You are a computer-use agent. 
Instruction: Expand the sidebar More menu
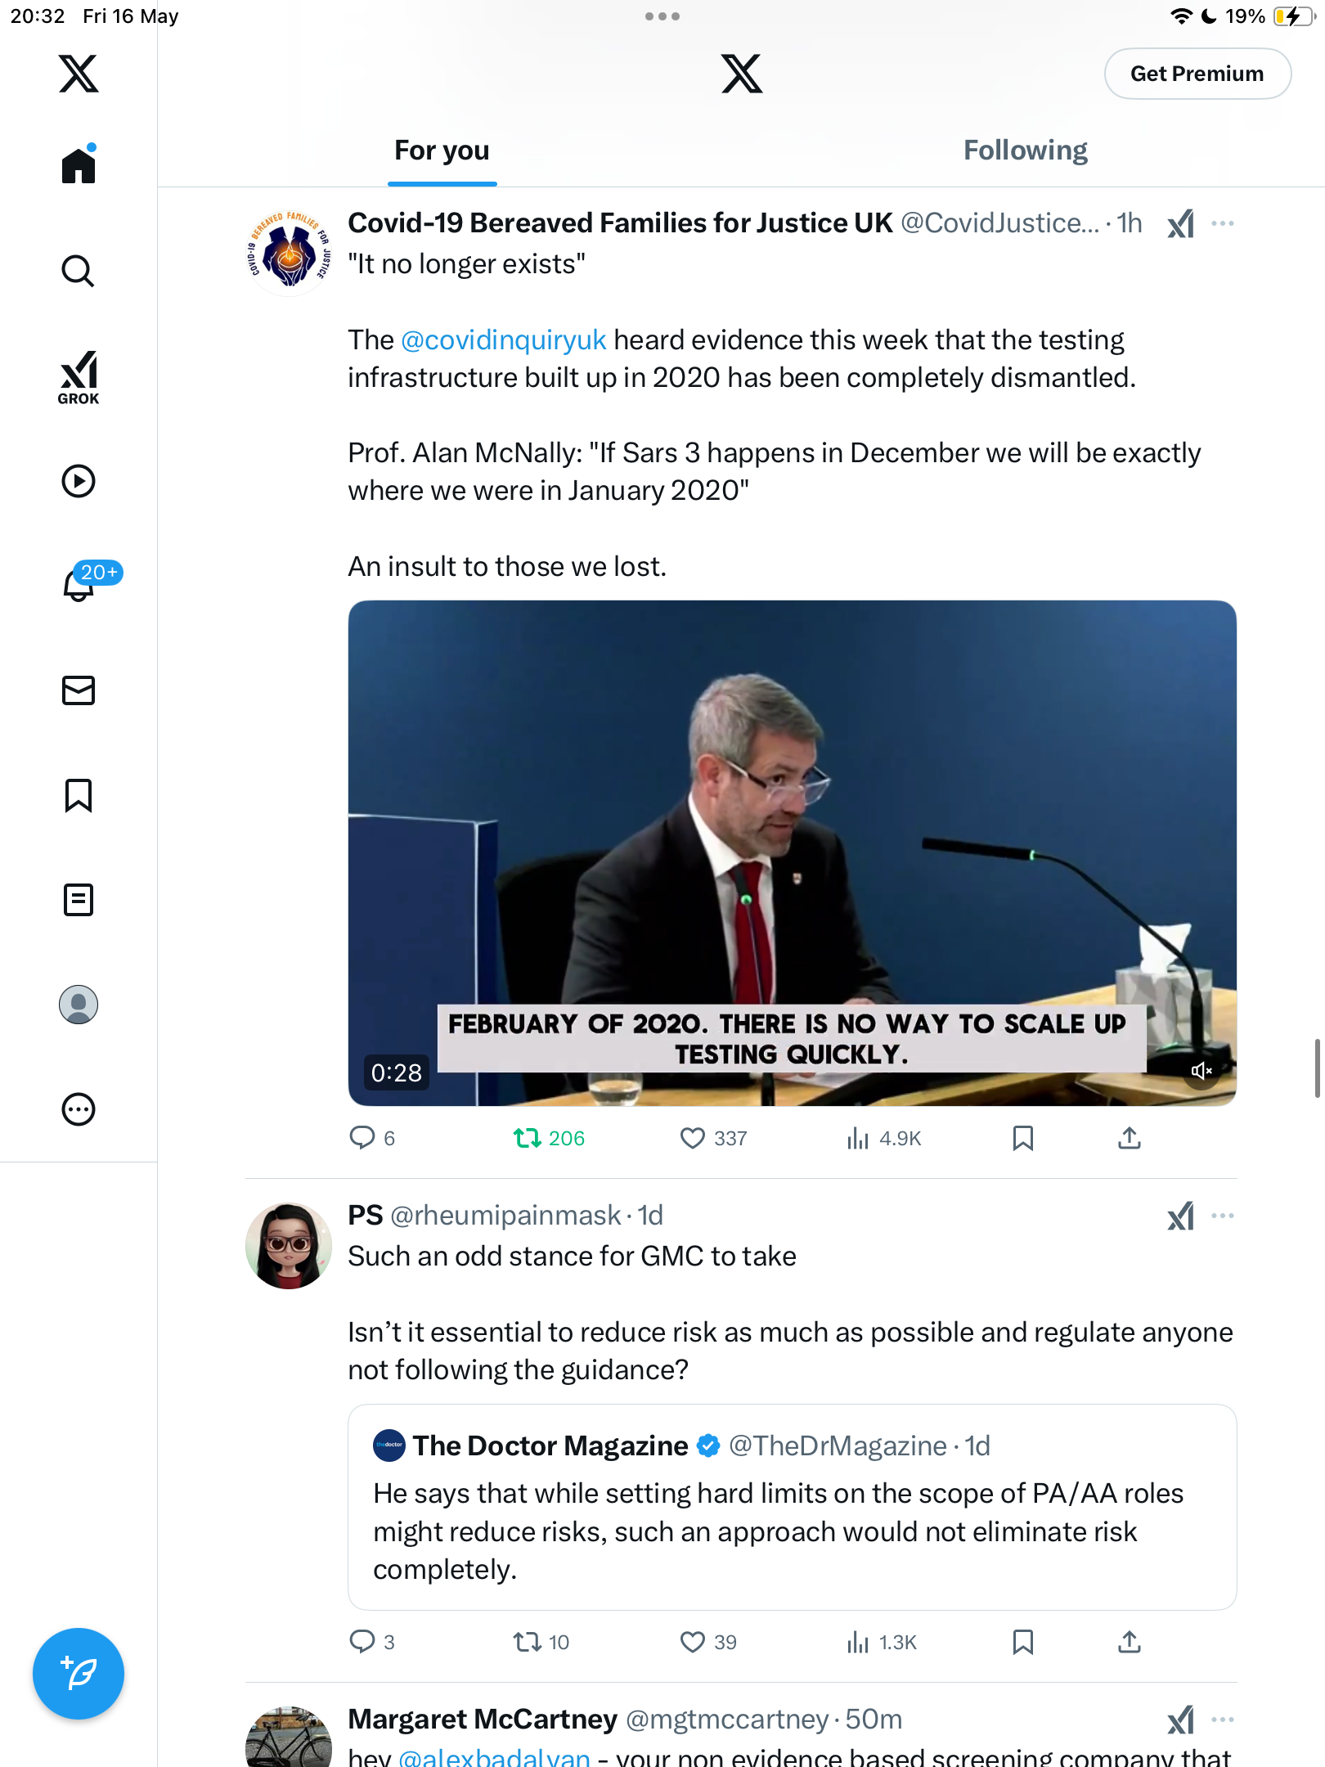(79, 1109)
